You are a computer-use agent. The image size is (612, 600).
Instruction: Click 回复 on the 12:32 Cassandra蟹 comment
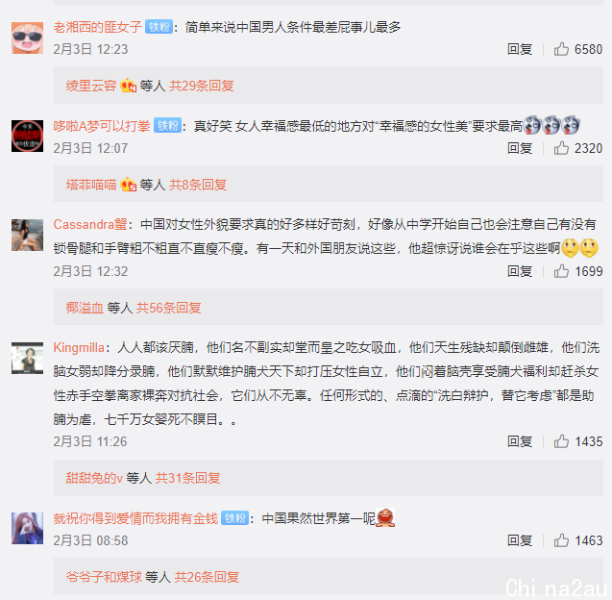tap(520, 271)
